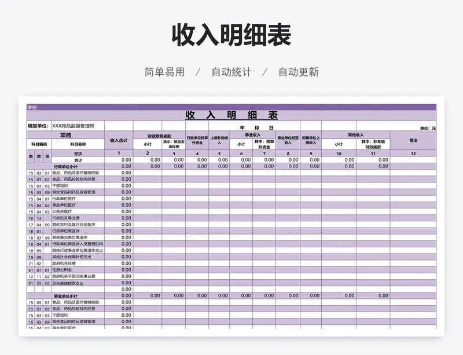463x355 pixels.
Task: Select the 科目名称 header cell
Action: 78,144
